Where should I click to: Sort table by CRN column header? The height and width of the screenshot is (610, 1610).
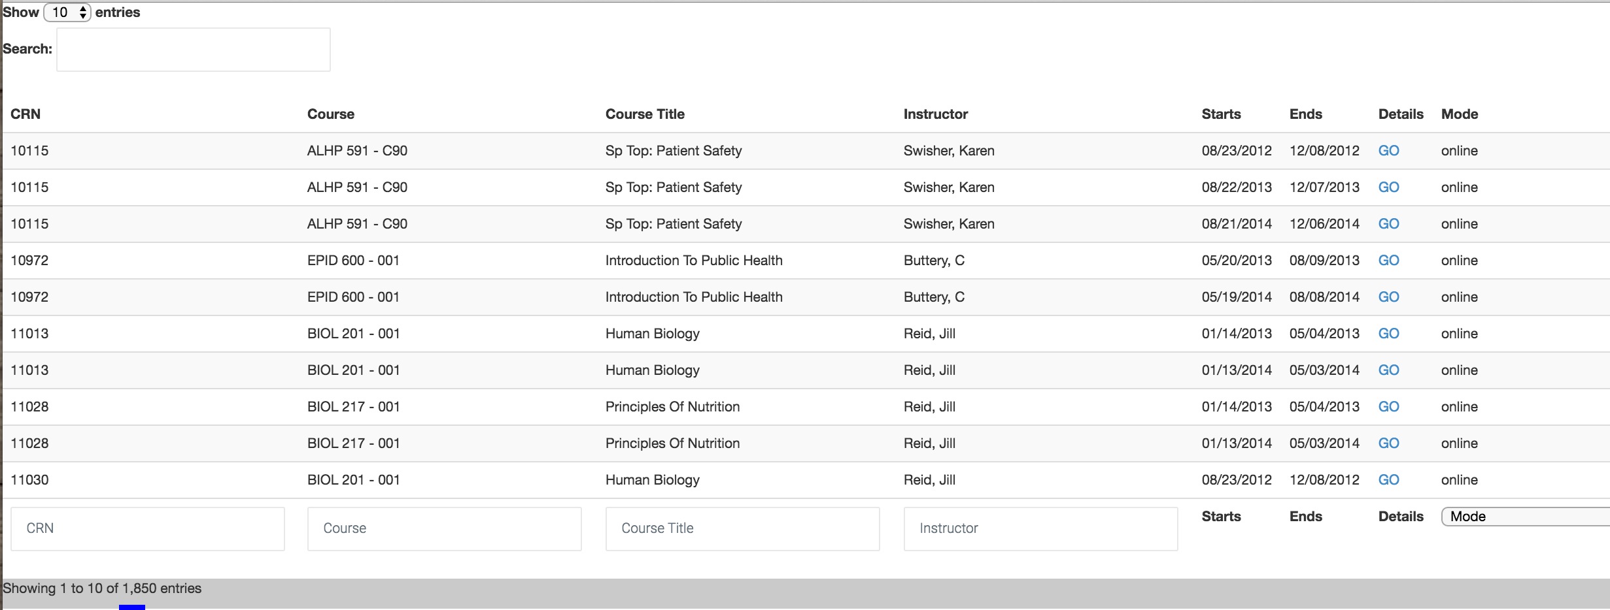pos(26,114)
